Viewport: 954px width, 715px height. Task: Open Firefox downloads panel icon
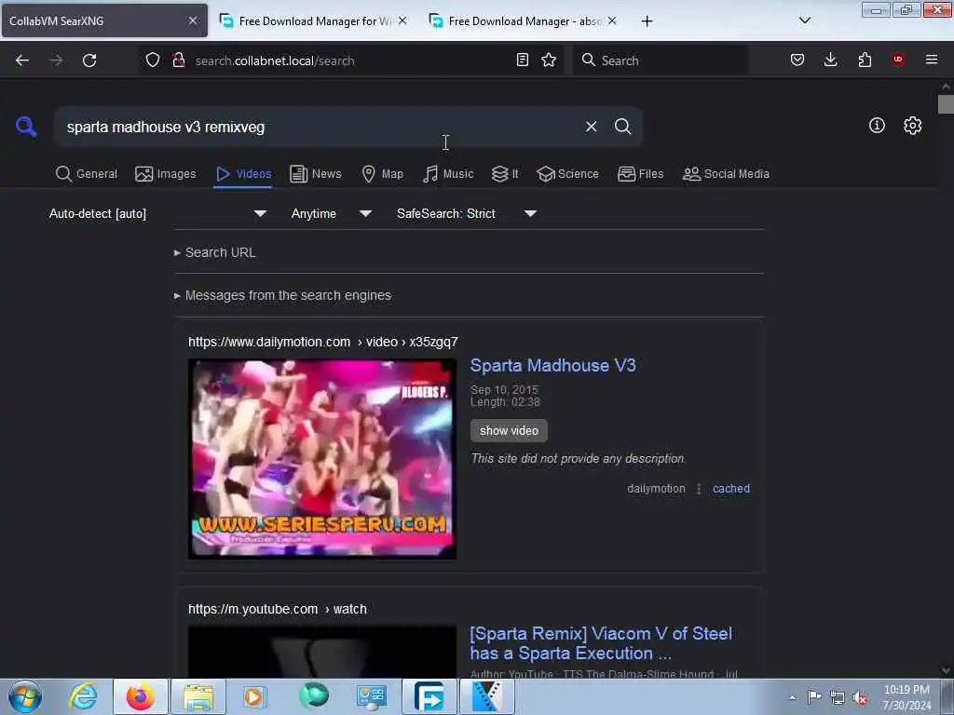point(830,60)
